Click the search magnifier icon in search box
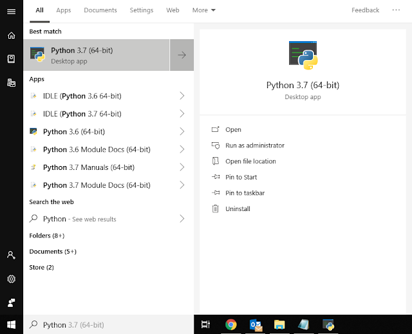 [x=33, y=324]
